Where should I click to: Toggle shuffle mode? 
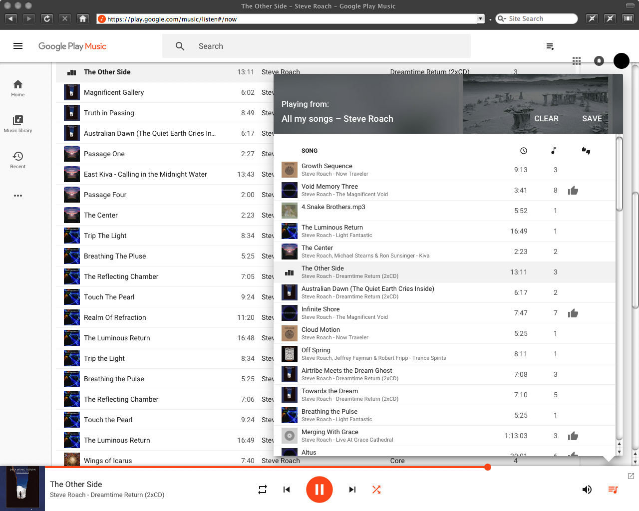[376, 490]
